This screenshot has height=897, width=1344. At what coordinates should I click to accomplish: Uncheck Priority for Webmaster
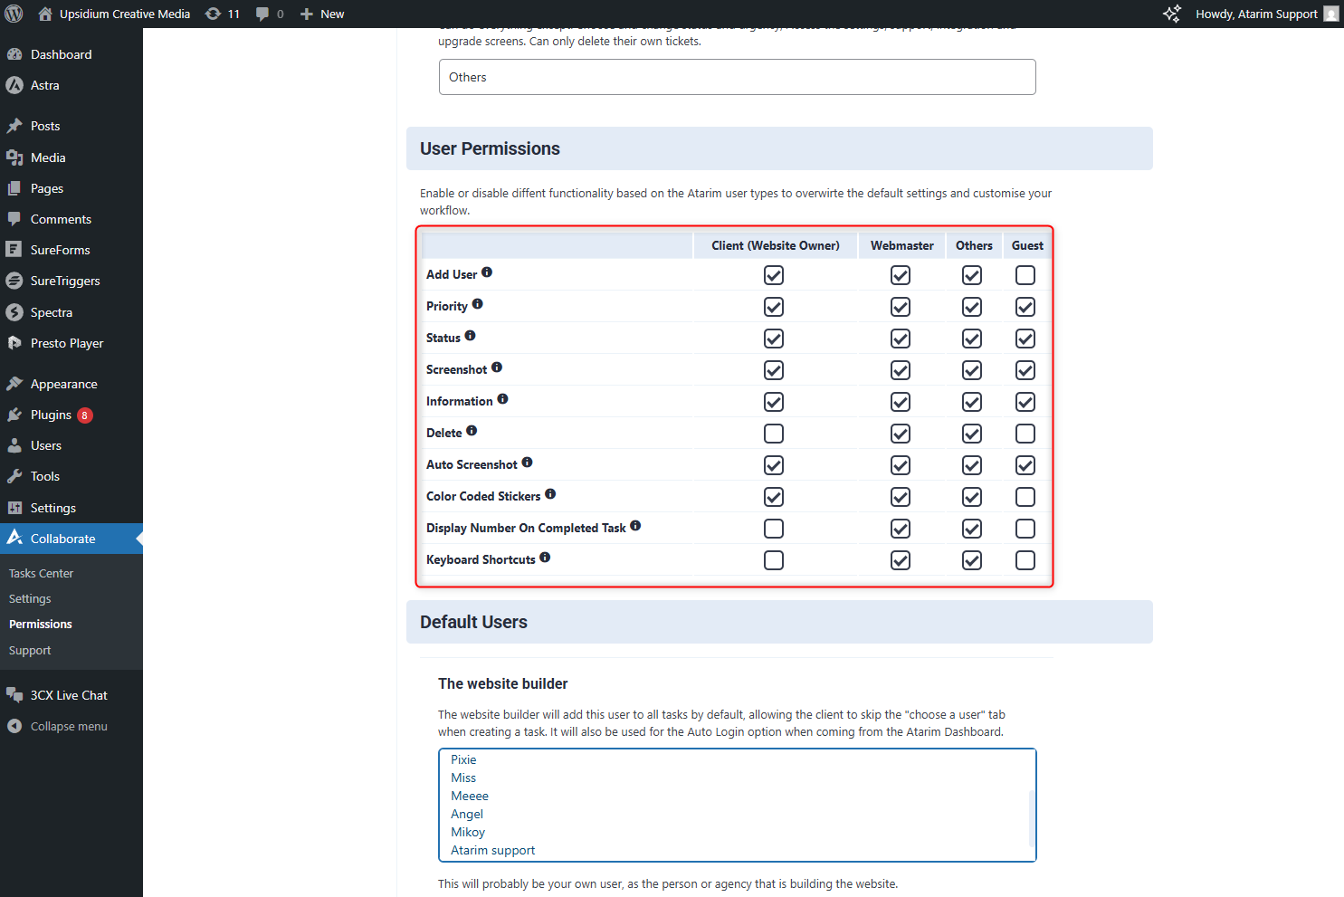pos(900,307)
